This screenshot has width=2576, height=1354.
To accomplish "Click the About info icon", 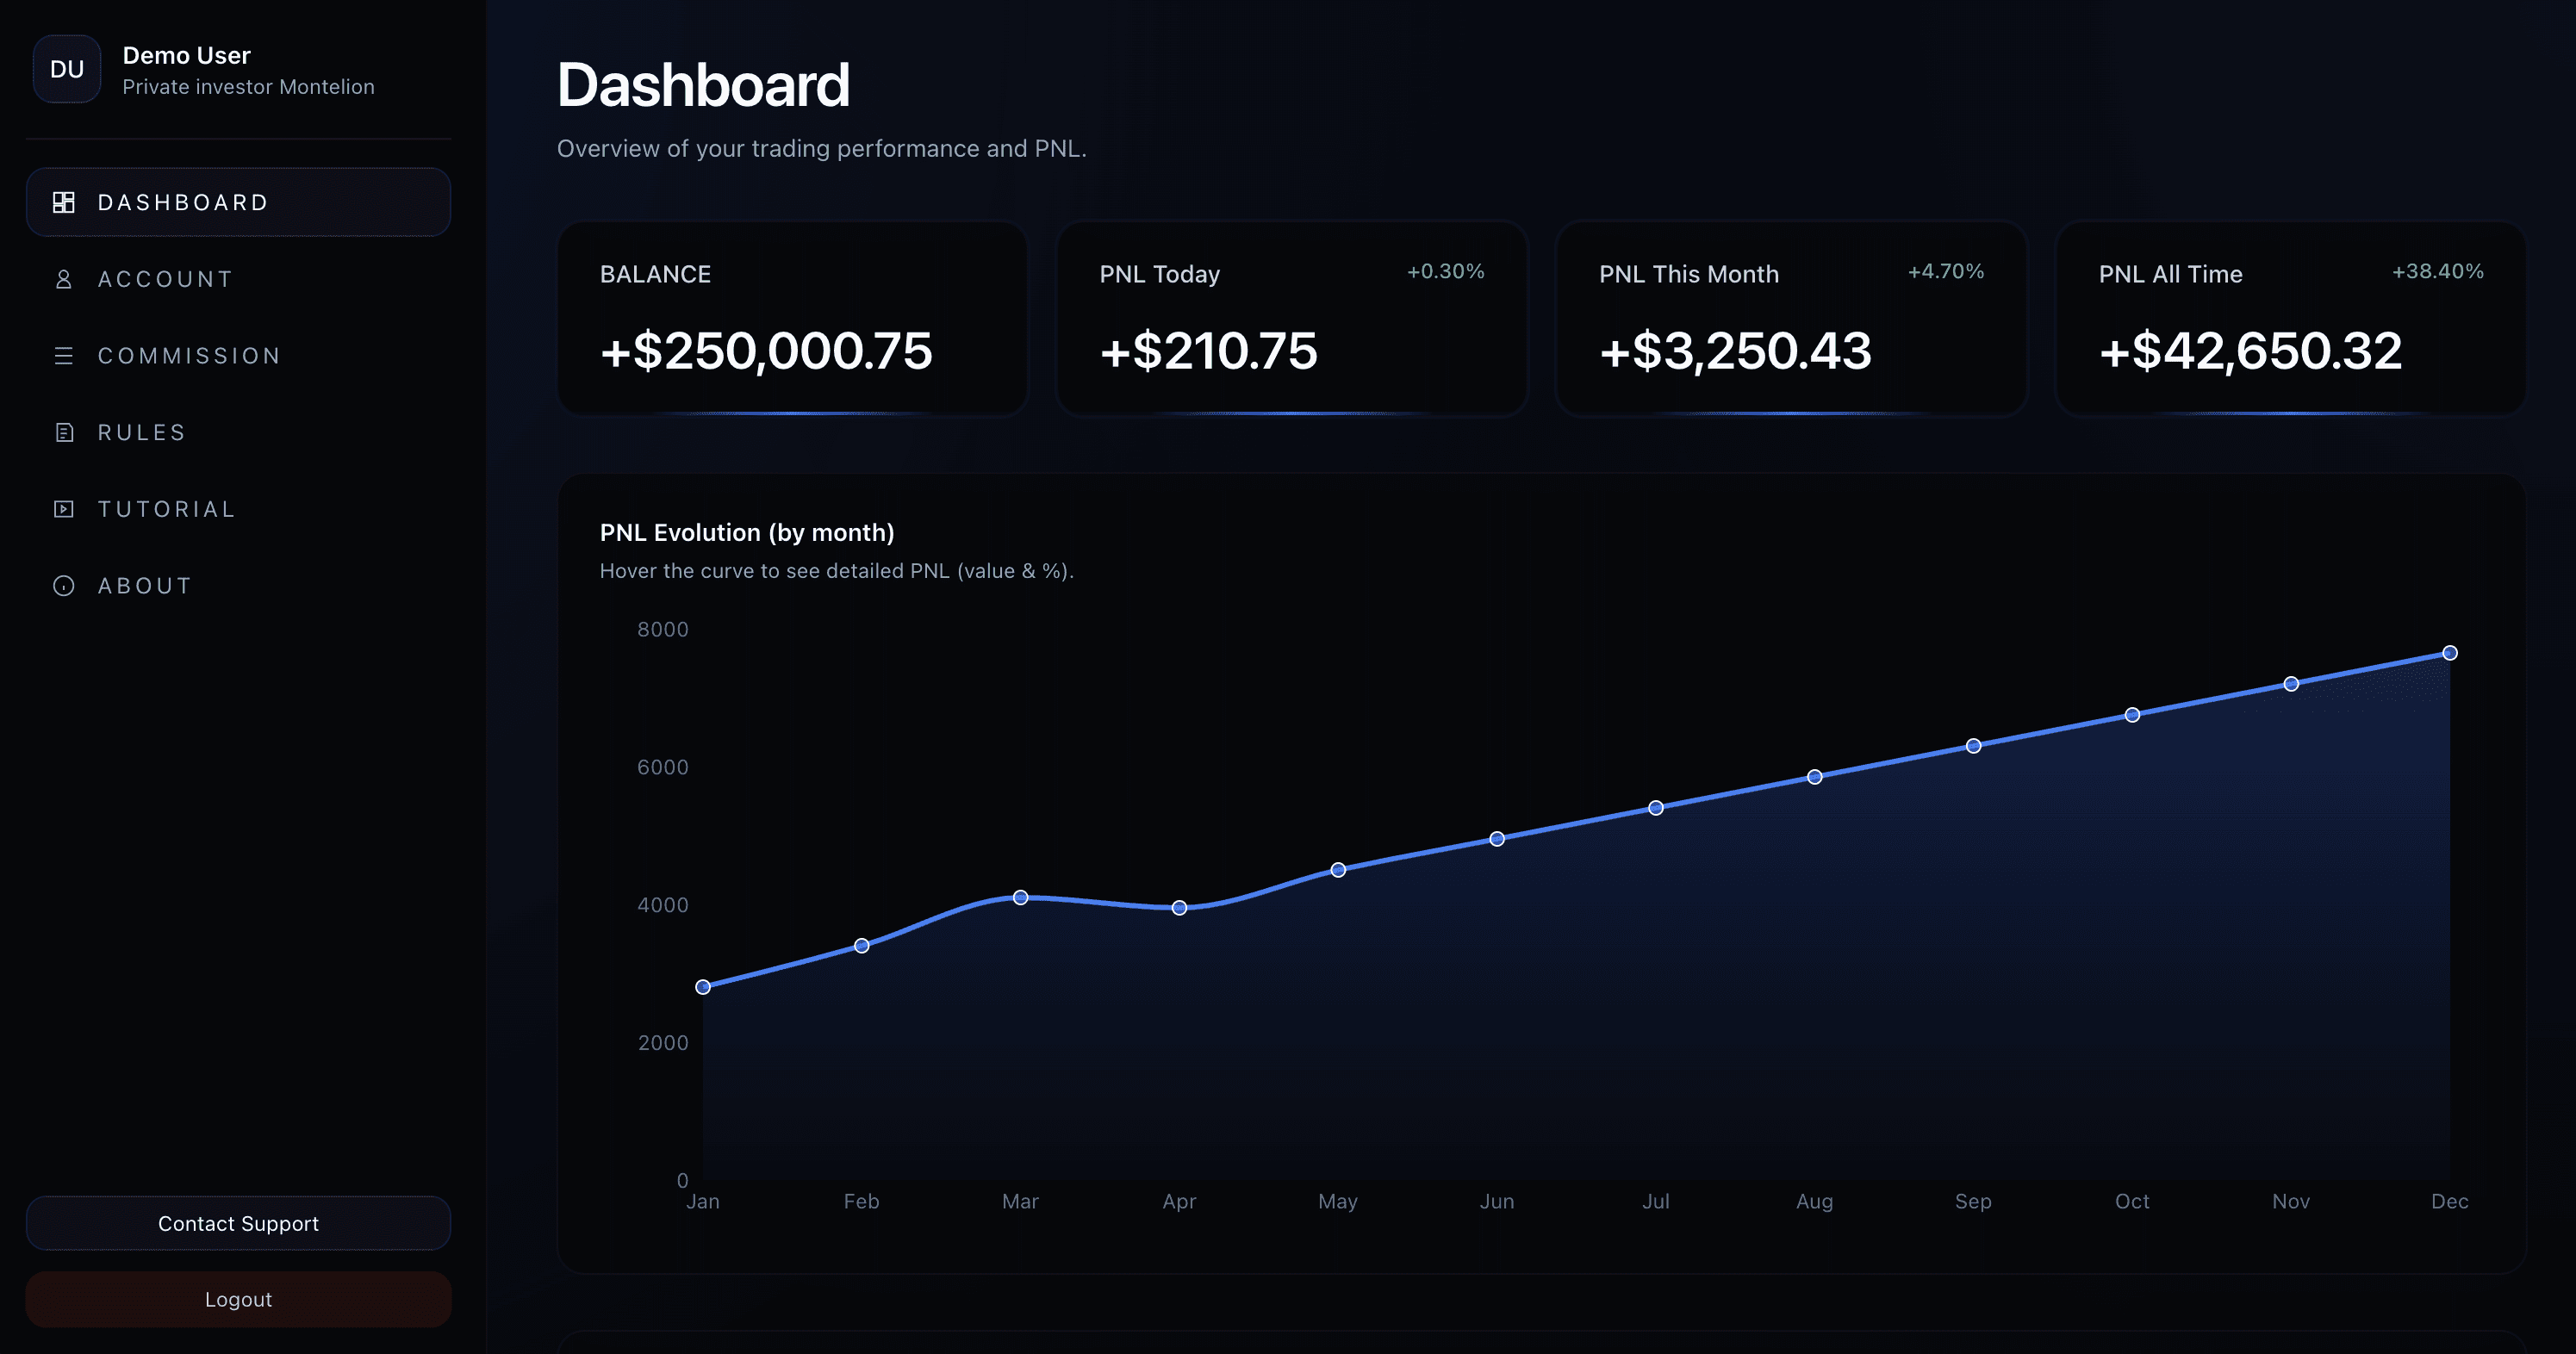I will click(x=64, y=586).
